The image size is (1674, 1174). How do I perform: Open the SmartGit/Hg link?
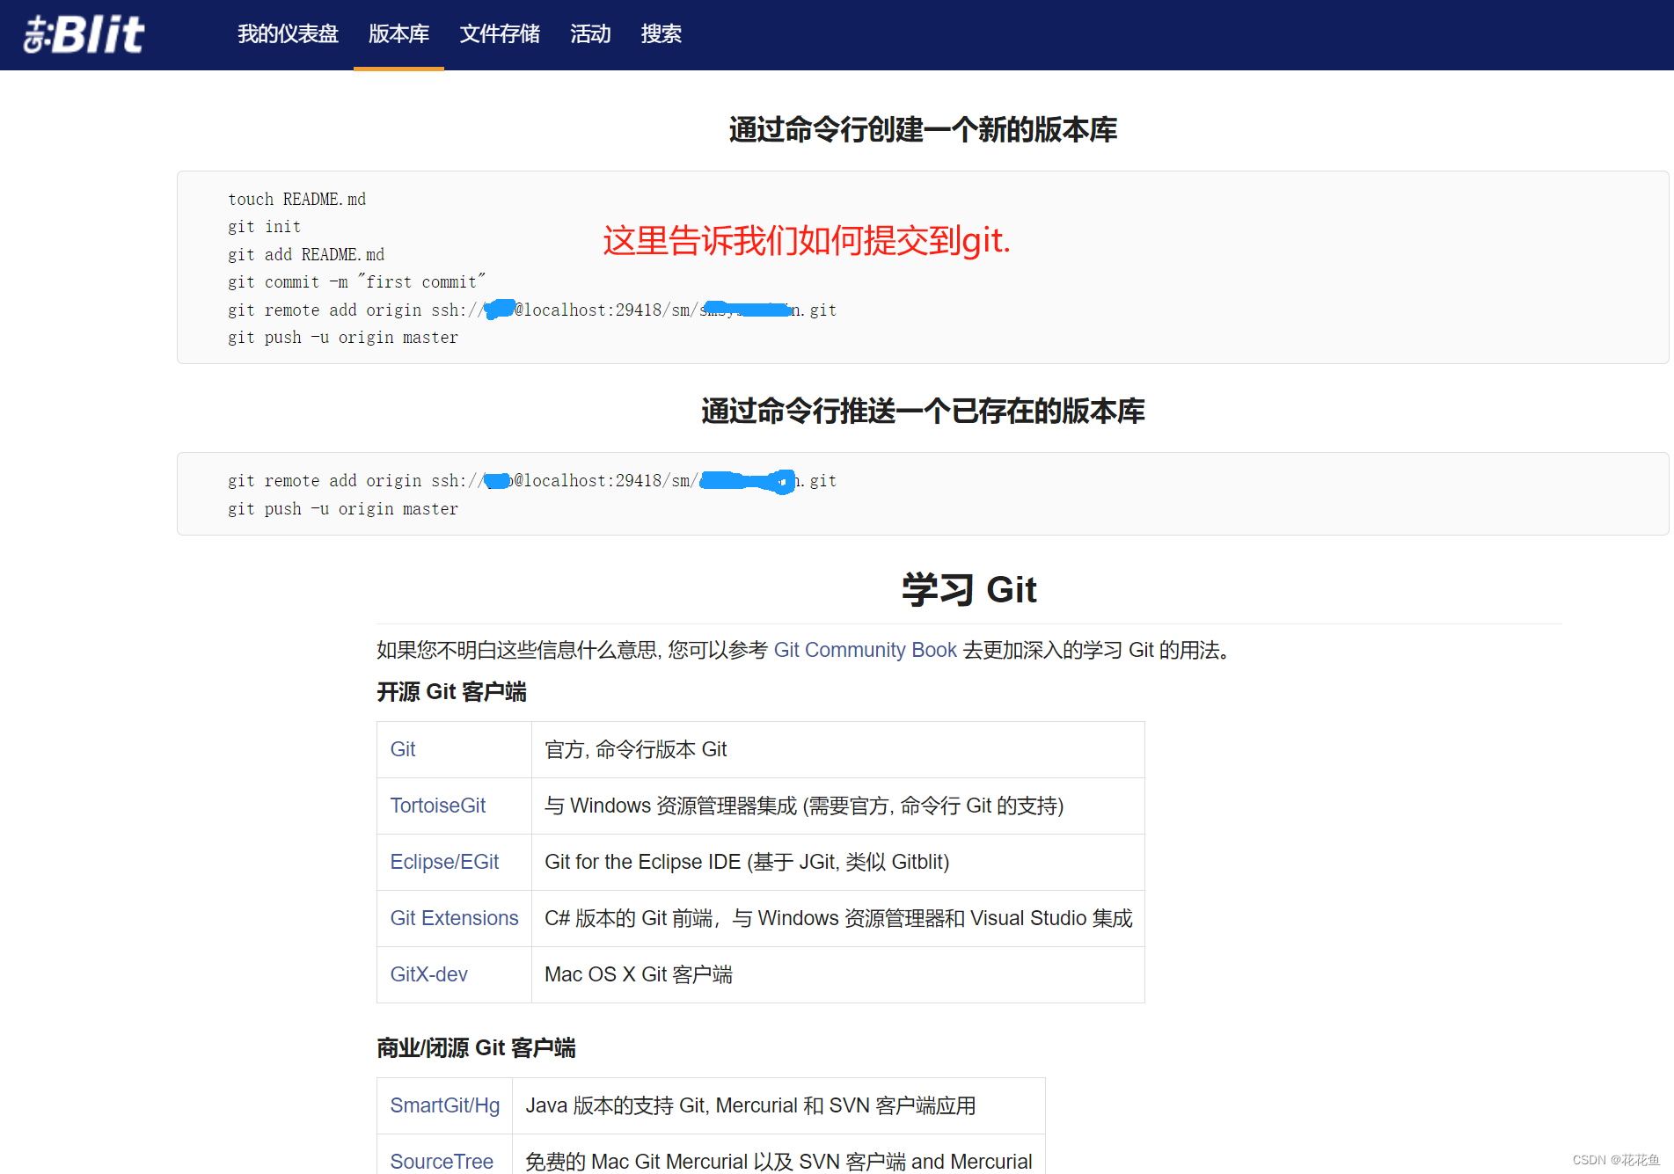tap(444, 1105)
